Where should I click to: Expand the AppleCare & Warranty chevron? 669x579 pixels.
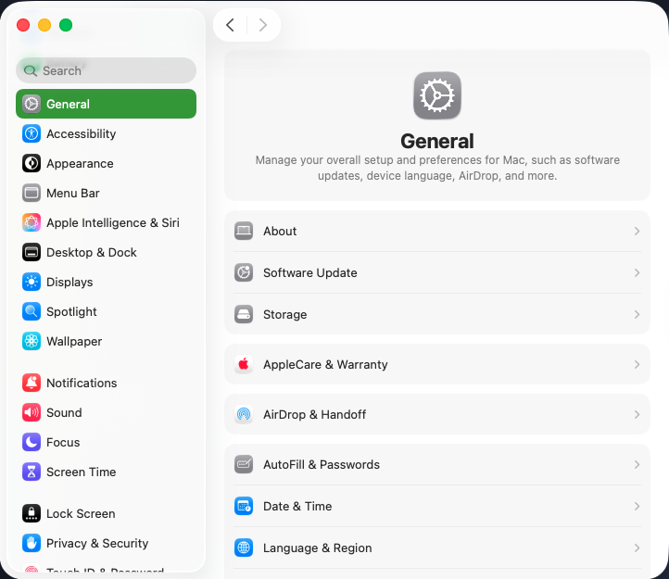tap(637, 364)
